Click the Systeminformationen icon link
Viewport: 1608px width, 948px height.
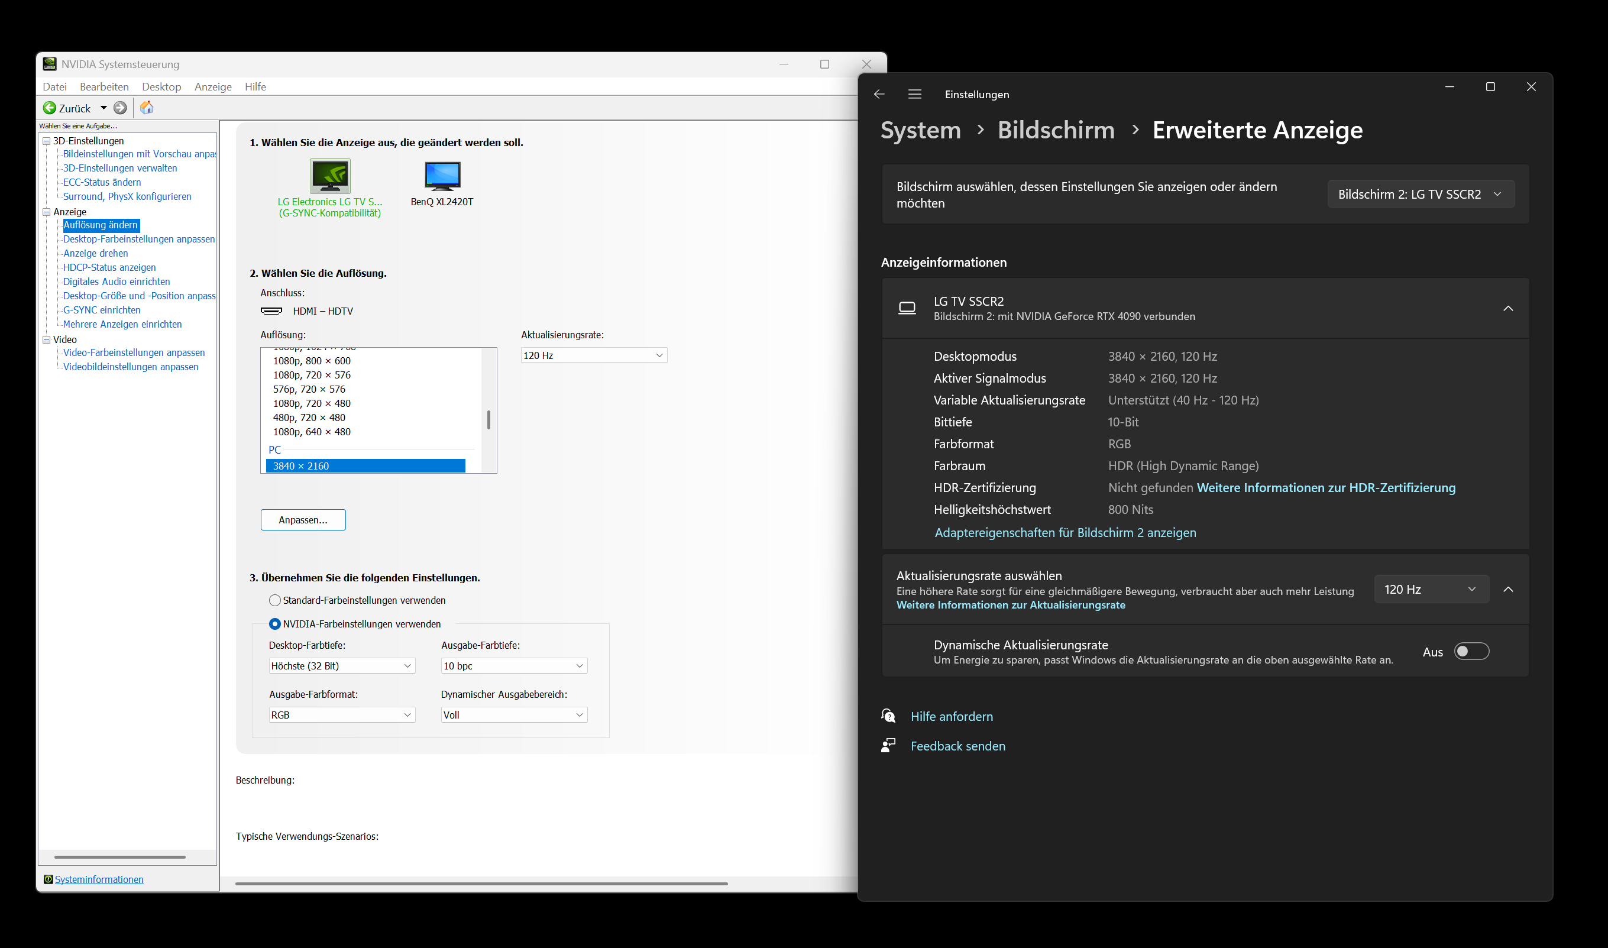(x=48, y=879)
